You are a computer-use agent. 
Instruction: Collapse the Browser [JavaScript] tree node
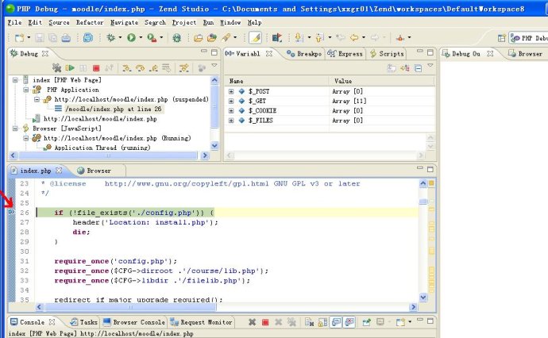(15, 129)
